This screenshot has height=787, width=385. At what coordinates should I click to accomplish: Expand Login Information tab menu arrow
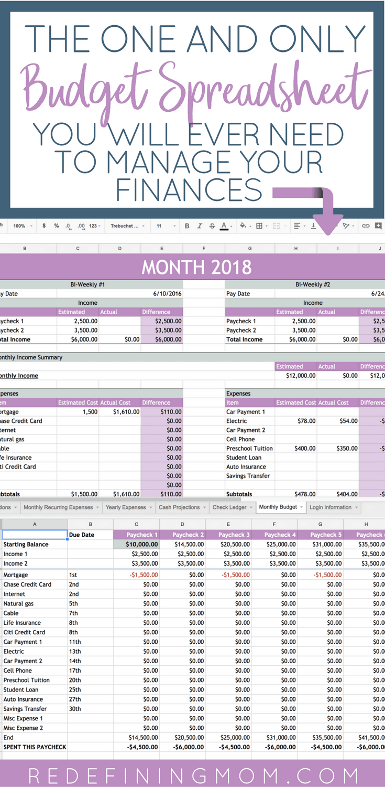(x=356, y=507)
